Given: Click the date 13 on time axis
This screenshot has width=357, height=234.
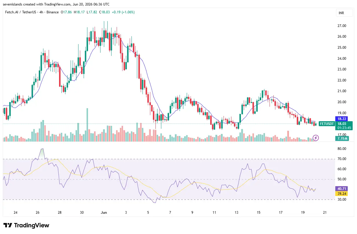Looking at the screenshot, I should pyautogui.click(x=237, y=213).
